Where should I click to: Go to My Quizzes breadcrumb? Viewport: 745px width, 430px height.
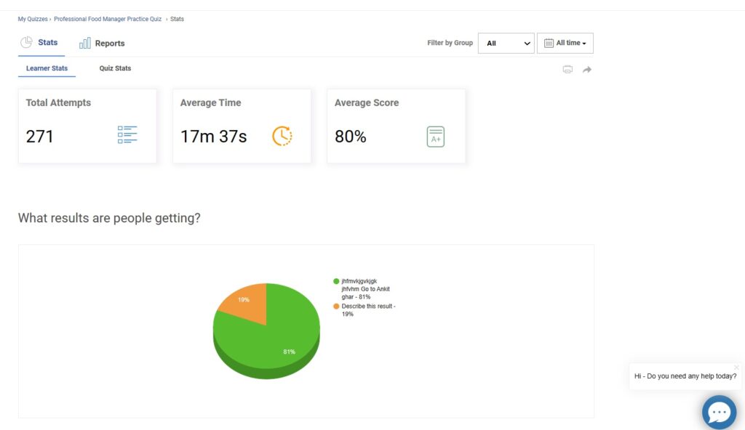(33, 19)
